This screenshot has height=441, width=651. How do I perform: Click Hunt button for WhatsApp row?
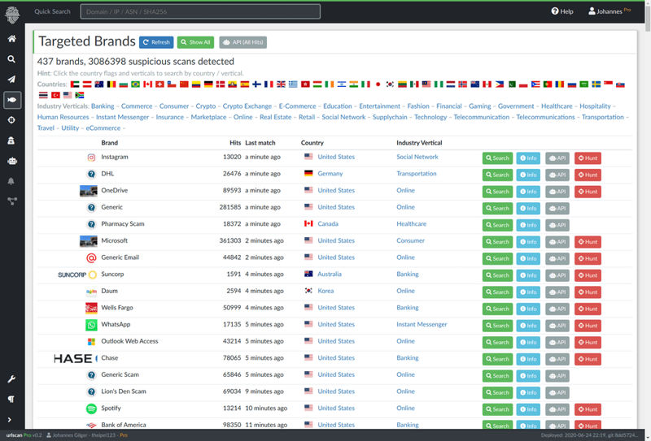point(588,326)
